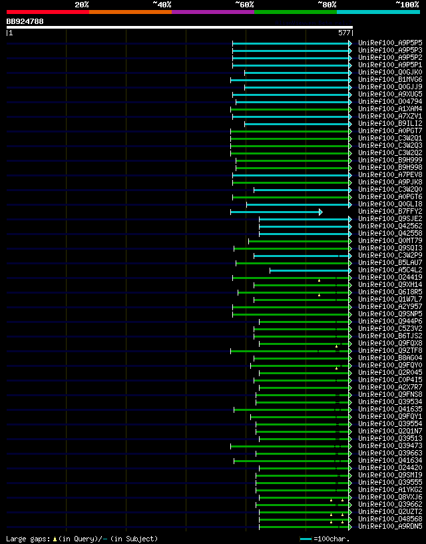The image size is (426, 544).
Task: Click the arrowhead ending the B7FFY2 alignment
Action: (x=321, y=212)
